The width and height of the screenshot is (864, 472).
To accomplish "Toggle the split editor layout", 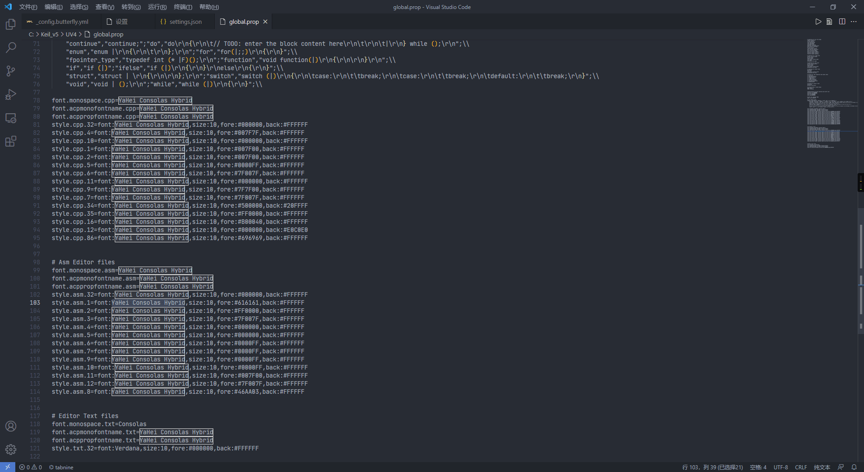I will (x=842, y=22).
